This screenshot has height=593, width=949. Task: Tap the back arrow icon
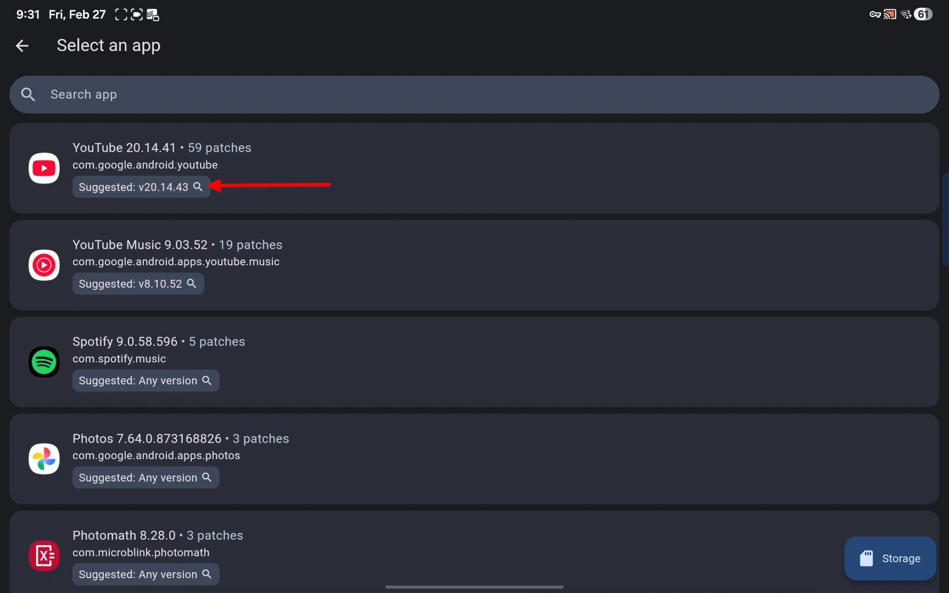coord(22,46)
